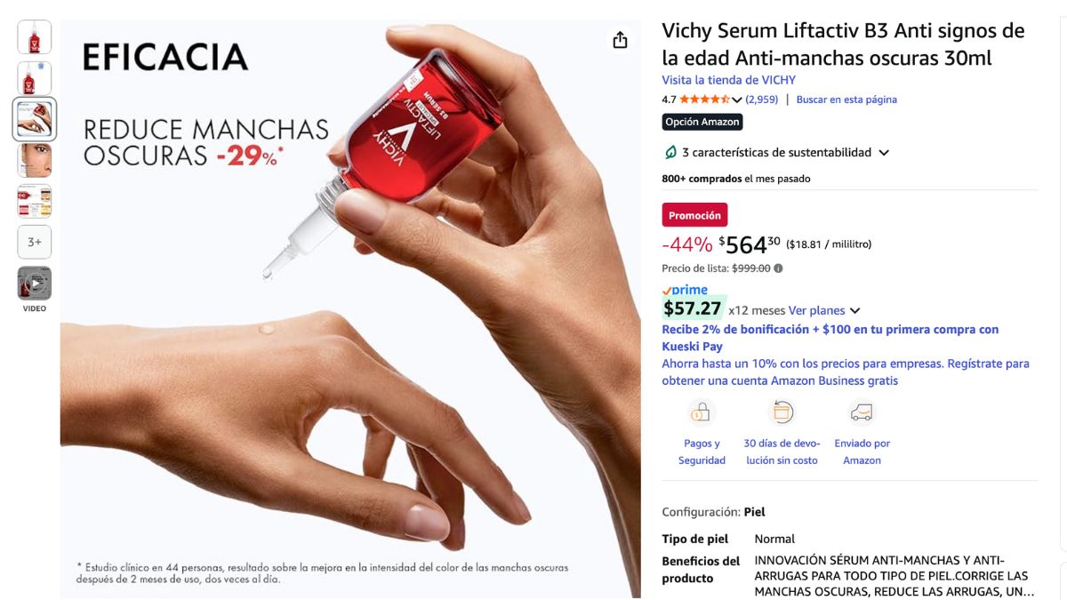
Task: Open the 3+ more images thumbnail
Action: point(35,242)
